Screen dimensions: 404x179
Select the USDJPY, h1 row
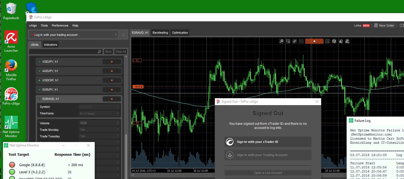pyautogui.click(x=79, y=62)
